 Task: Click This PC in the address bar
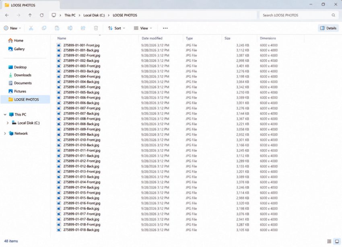(x=70, y=15)
